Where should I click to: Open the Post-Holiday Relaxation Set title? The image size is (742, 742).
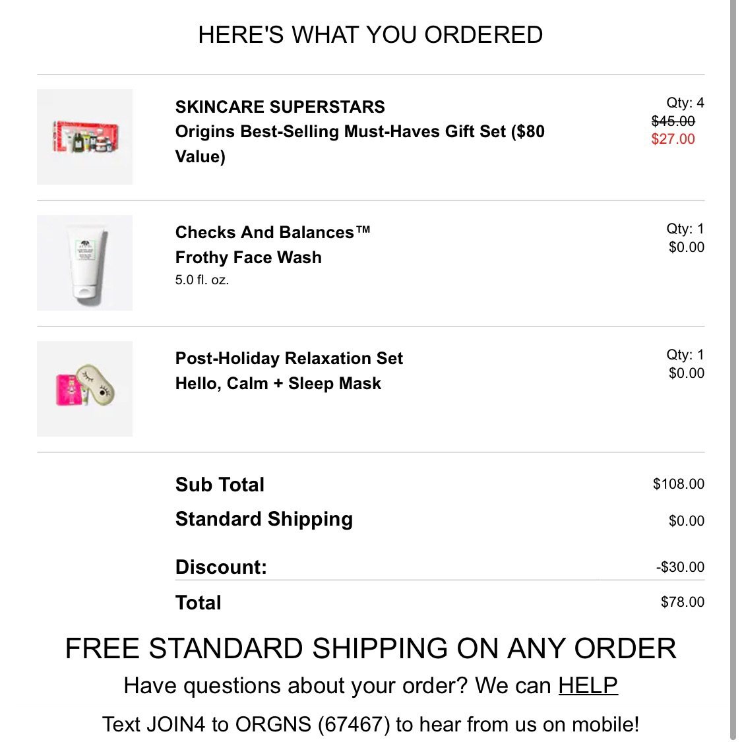[289, 358]
